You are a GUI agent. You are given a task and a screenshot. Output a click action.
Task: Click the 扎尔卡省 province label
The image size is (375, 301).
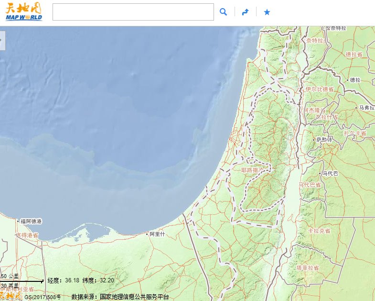(355, 133)
